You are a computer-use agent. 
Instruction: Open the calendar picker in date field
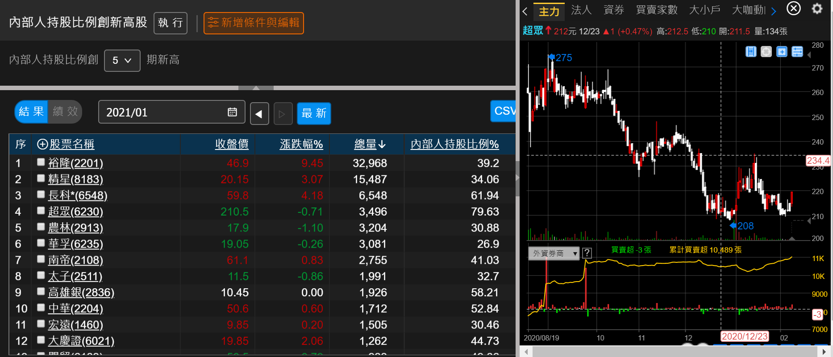pos(232,112)
